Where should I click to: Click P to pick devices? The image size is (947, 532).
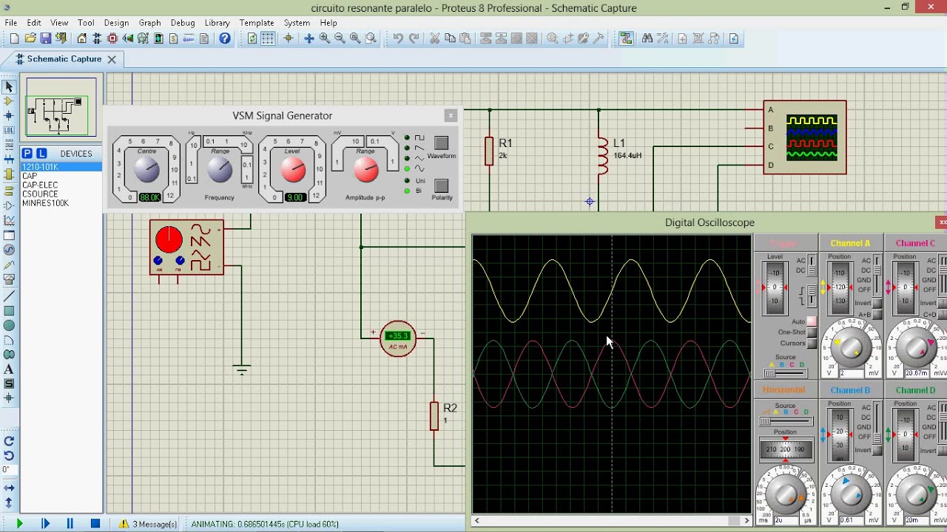(x=27, y=153)
